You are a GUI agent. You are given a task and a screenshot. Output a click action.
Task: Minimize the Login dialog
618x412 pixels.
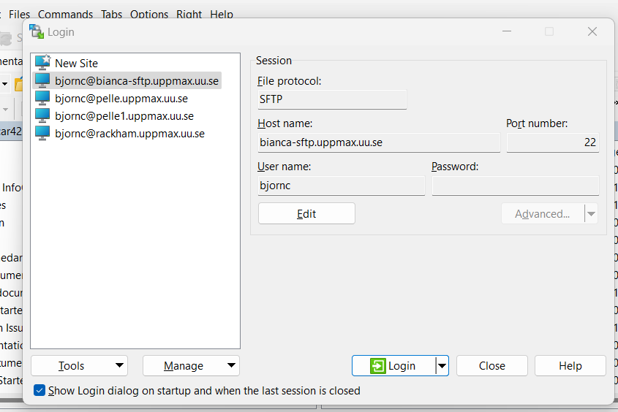[507, 31]
